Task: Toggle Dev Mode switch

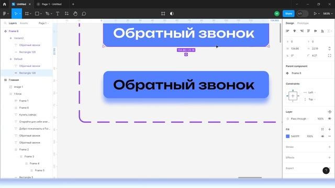Action: [x=303, y=14]
